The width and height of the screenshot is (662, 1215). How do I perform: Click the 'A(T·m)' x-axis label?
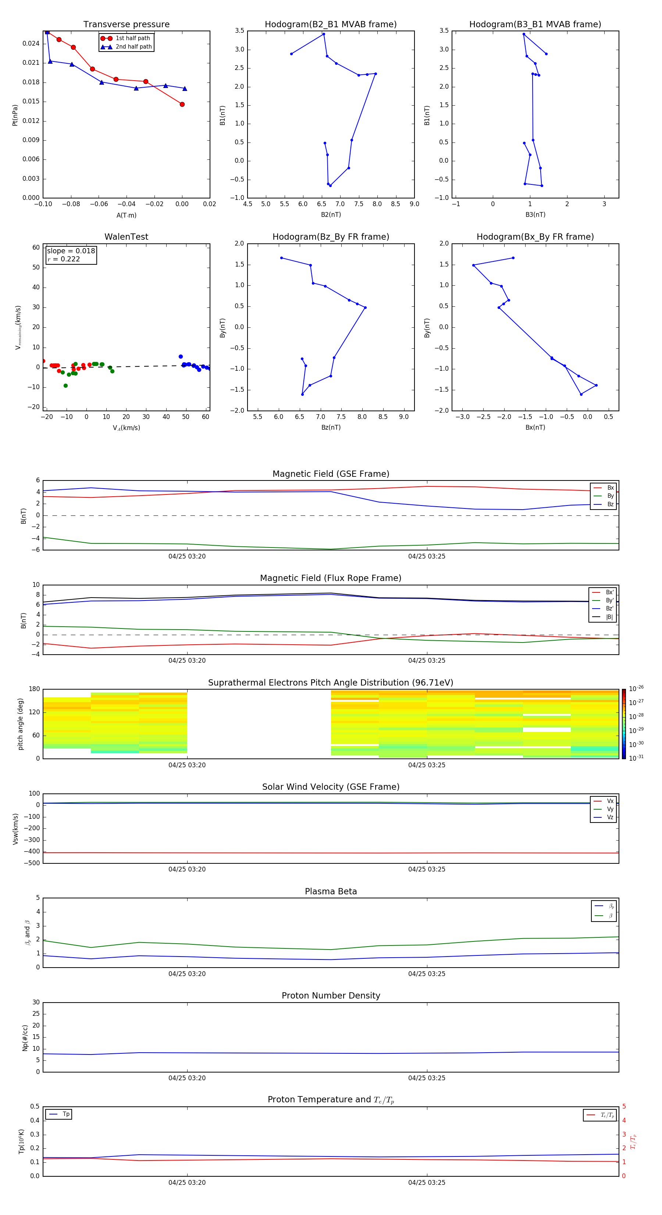click(126, 215)
